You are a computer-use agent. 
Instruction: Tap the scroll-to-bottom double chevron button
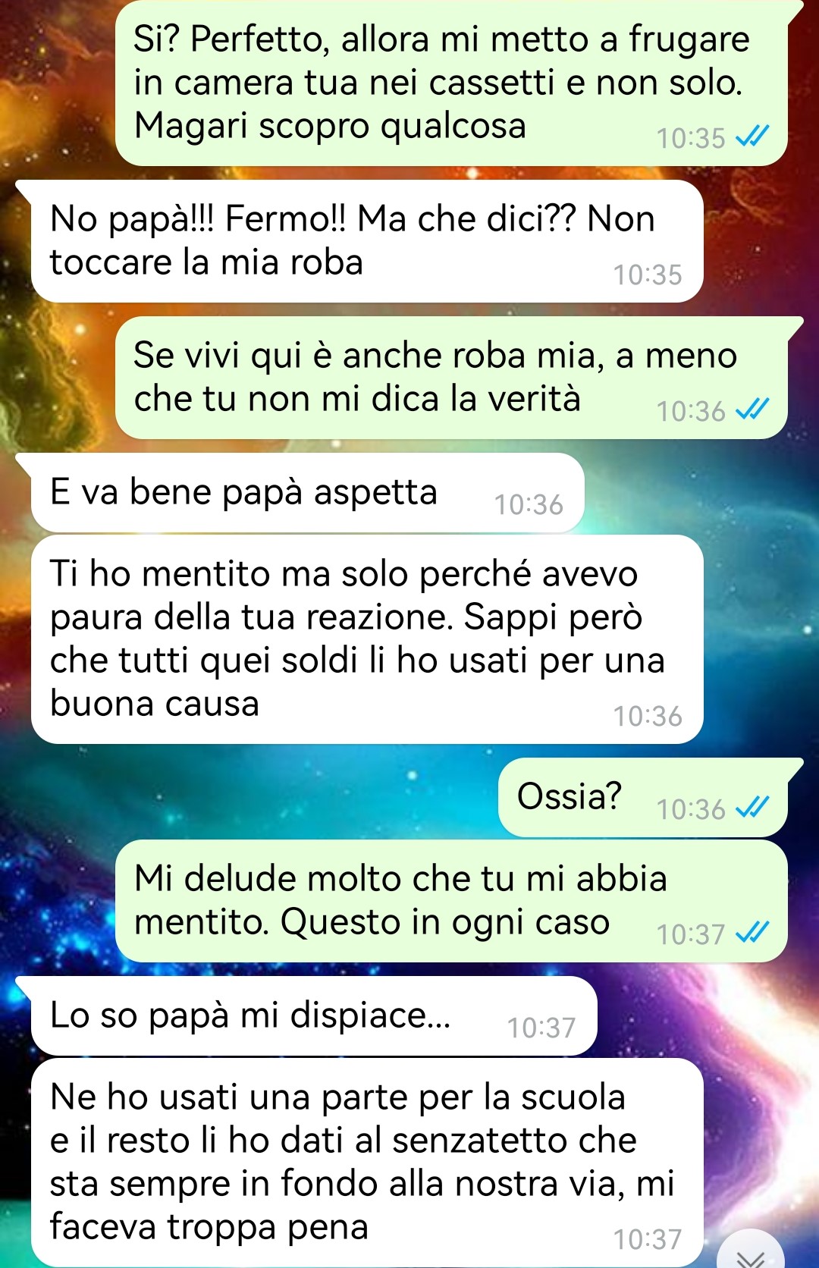752,1251
